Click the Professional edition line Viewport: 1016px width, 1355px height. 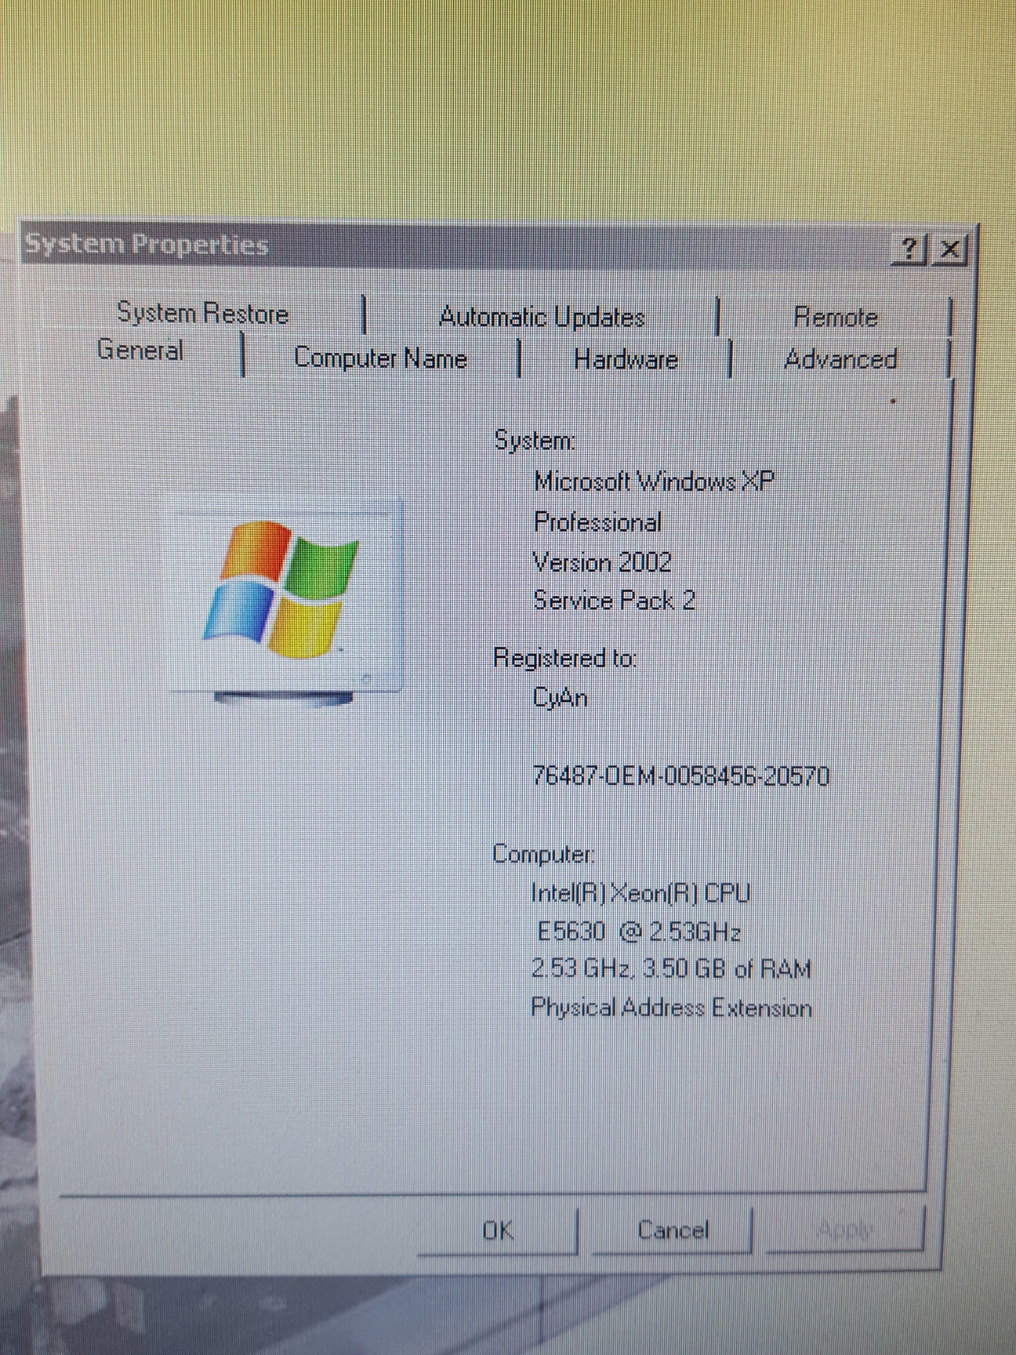click(597, 522)
